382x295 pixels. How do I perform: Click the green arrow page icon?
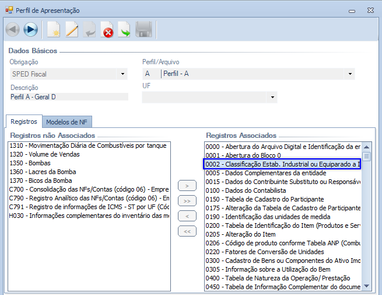pyautogui.click(x=125, y=29)
